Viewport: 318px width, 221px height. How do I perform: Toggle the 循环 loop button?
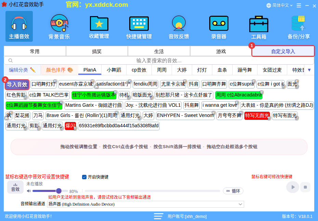tap(233, 191)
